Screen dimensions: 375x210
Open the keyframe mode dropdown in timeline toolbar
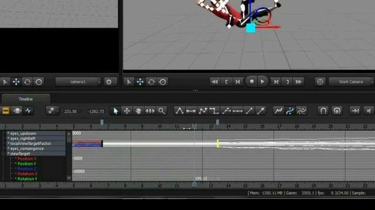(x=52, y=111)
